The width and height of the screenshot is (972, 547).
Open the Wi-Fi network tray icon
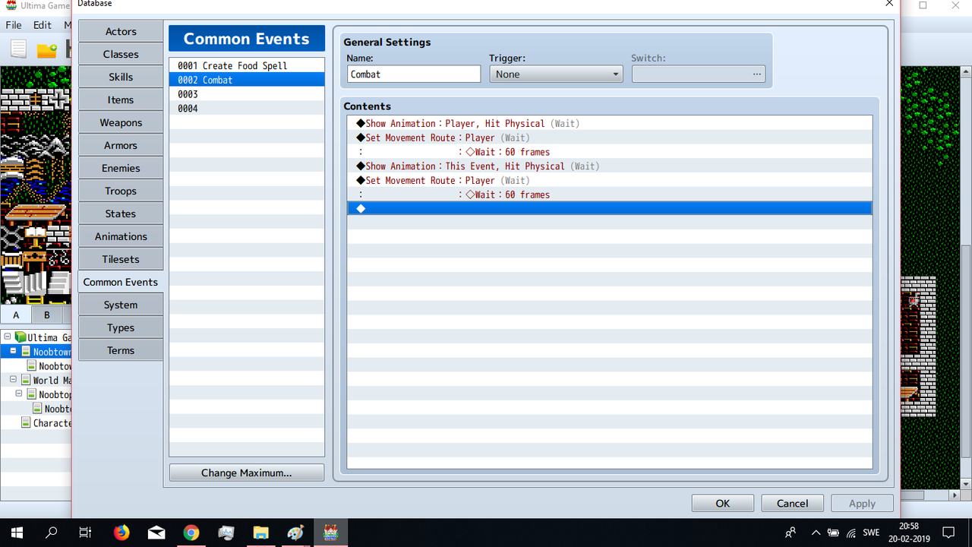[851, 533]
